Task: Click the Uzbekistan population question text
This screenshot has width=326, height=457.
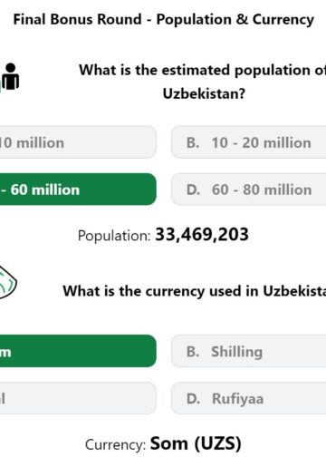Action: click(x=203, y=82)
